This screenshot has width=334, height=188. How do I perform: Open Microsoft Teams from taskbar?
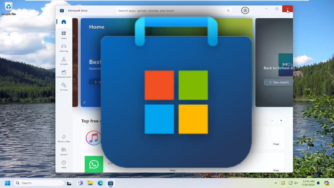80,183
